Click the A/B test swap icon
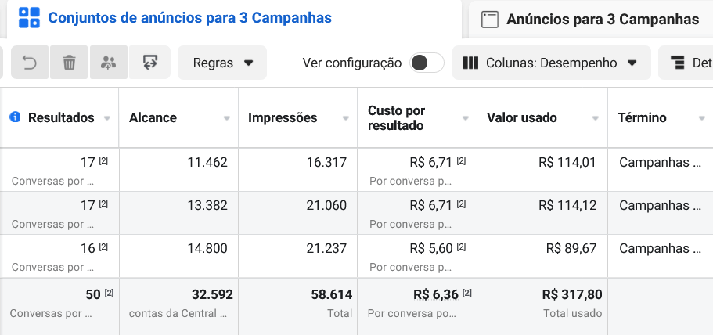Image resolution: width=713 pixels, height=335 pixels. coord(149,63)
